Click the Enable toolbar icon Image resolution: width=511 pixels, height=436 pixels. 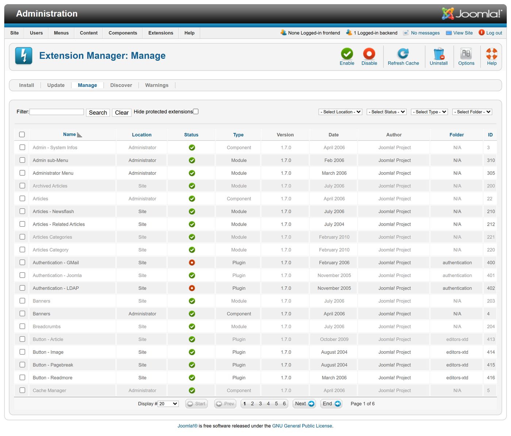click(347, 54)
